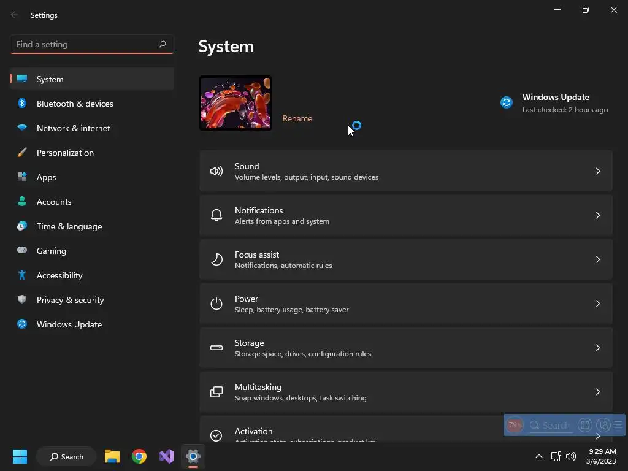628x471 pixels.
Task: Open Time & language settings
Action: click(x=92, y=226)
